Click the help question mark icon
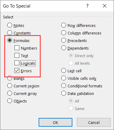The image size is (114, 130). (87, 6)
